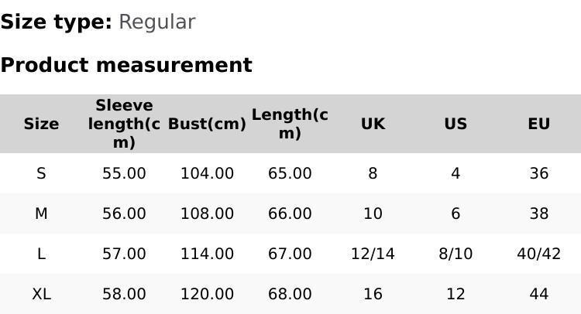
Task: Click the Product measurement heading
Action: pyautogui.click(x=126, y=65)
